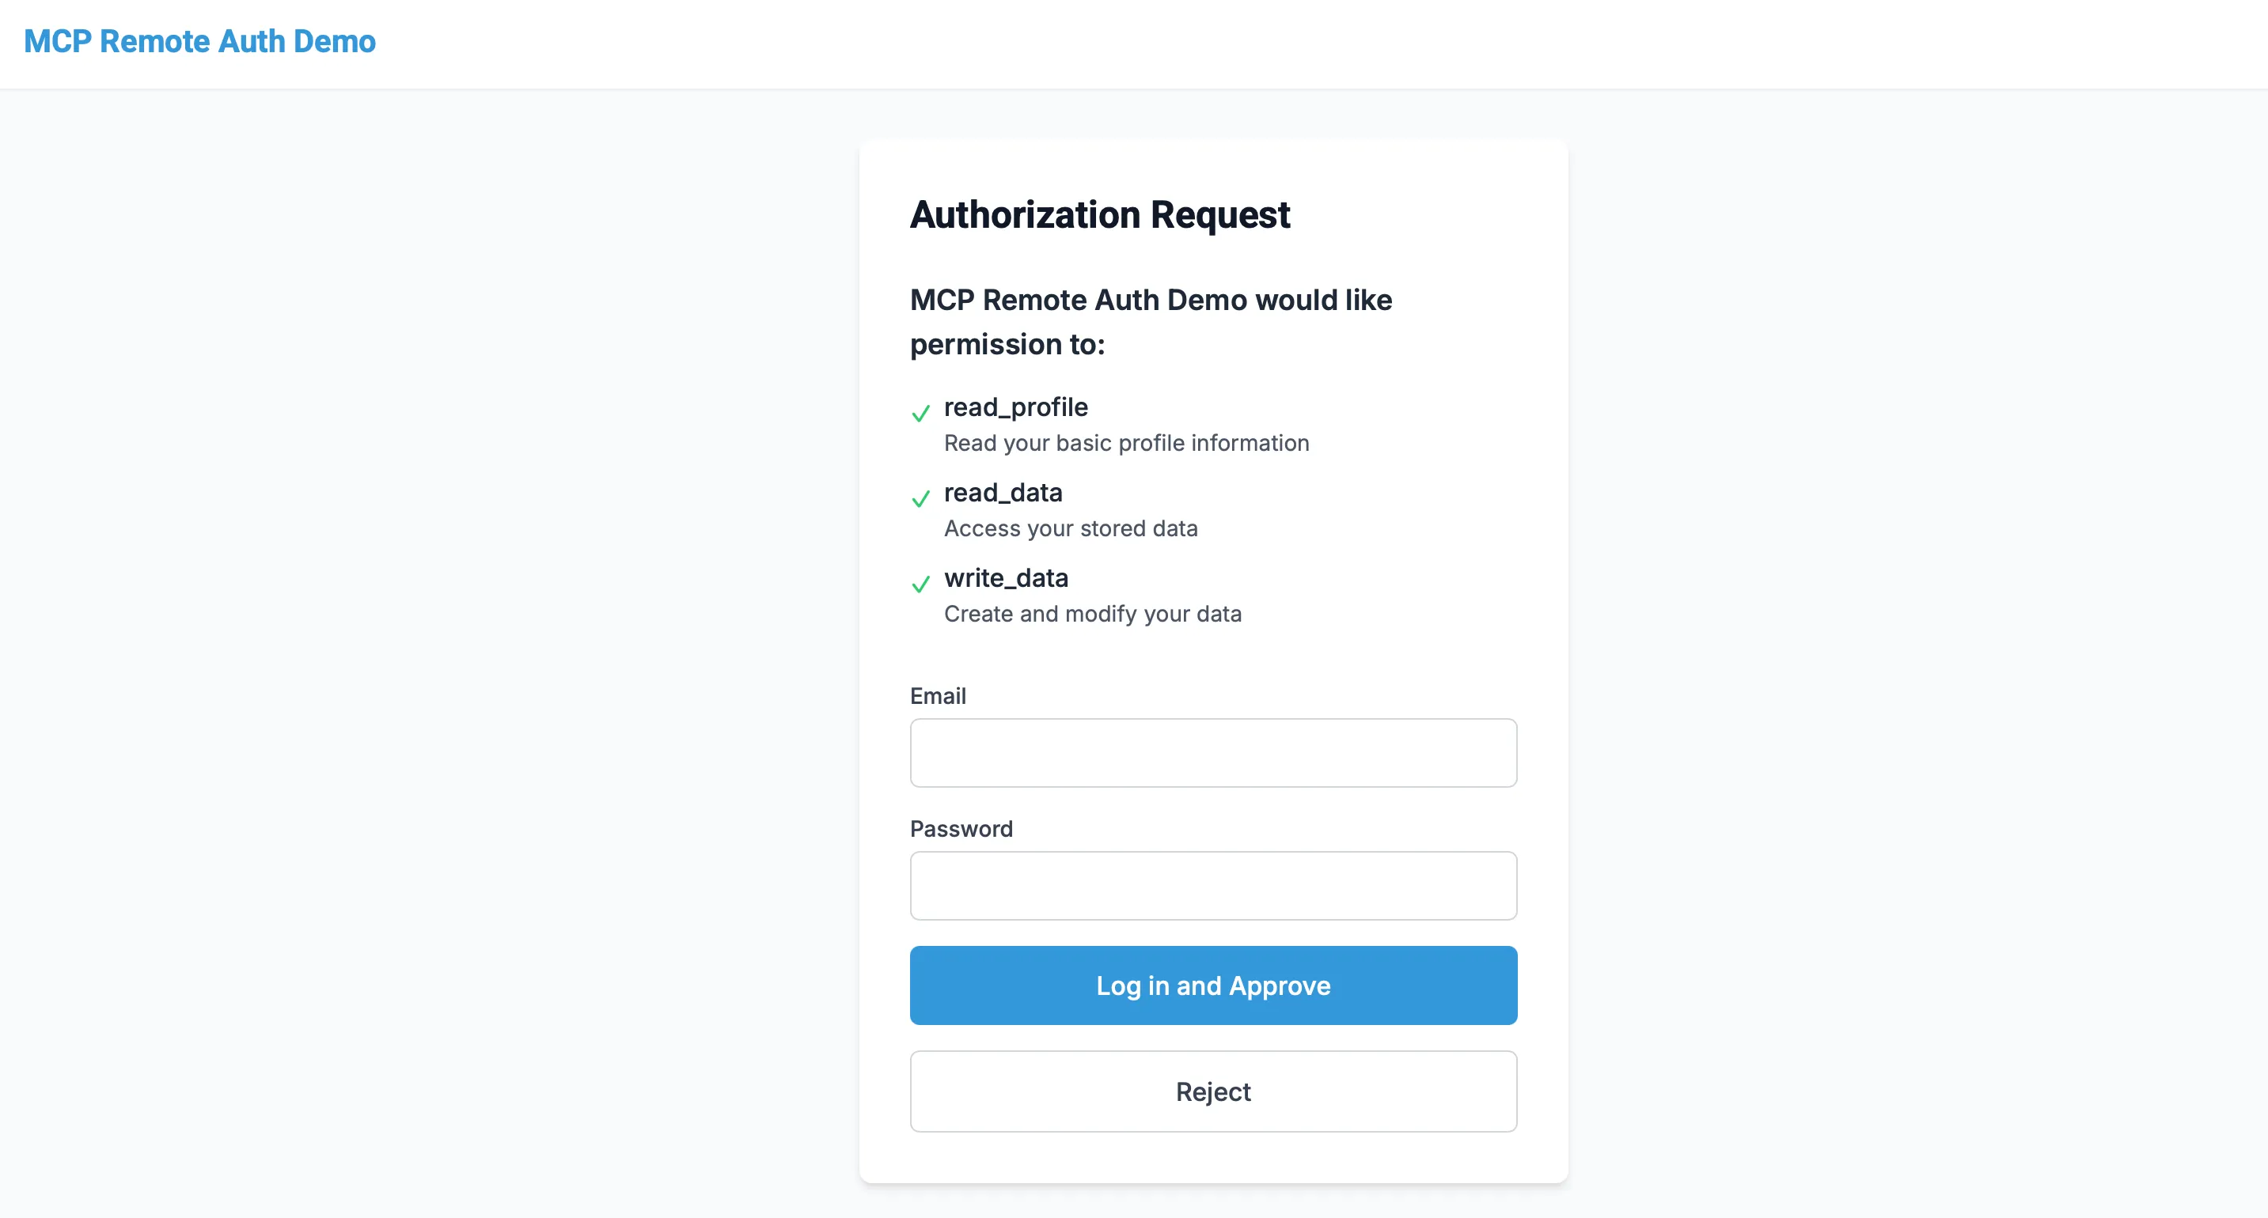Click the Email field label
The height and width of the screenshot is (1218, 2268).
click(x=938, y=695)
